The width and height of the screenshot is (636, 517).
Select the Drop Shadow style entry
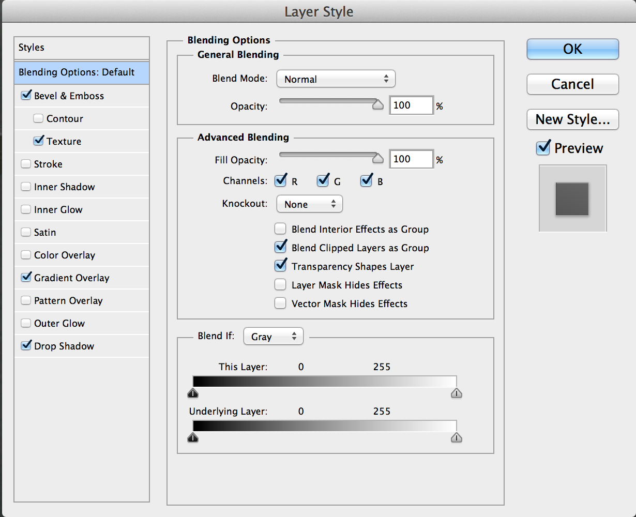click(64, 346)
